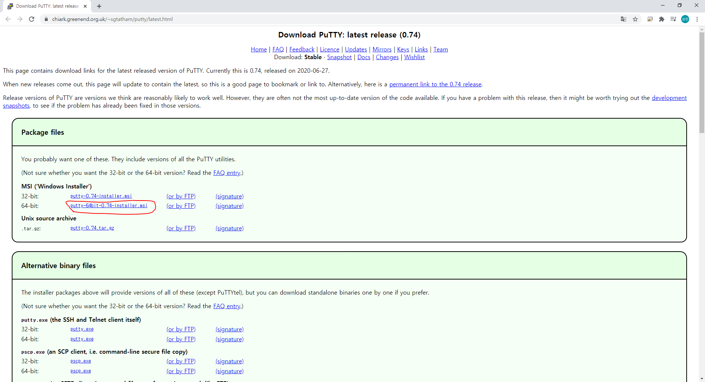Open the Chrome profile avatar
This screenshot has height=382, width=705.
coord(685,19)
